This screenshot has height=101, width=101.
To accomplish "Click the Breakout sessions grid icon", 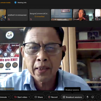I will [x=64, y=97].
